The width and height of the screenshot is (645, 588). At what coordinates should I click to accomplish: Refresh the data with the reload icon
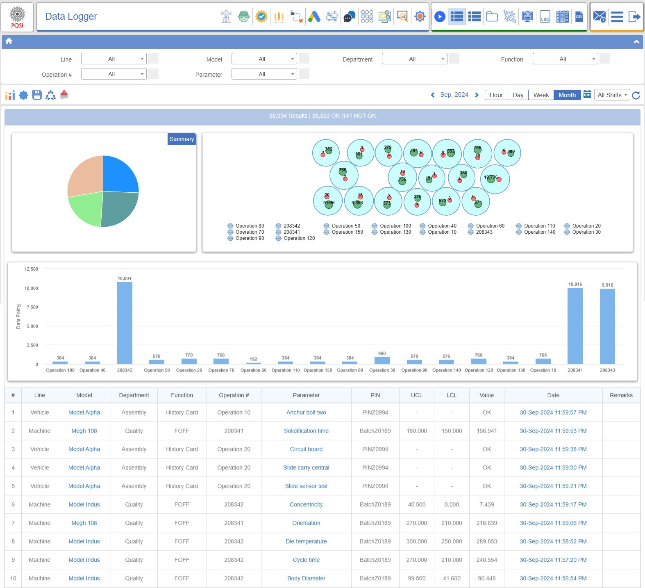coord(636,96)
